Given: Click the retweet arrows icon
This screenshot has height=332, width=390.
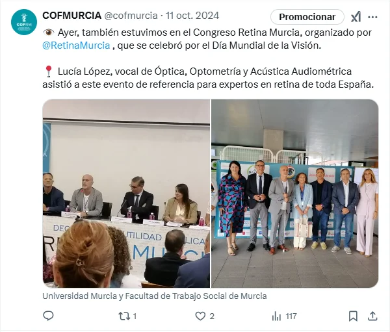Looking at the screenshot, I should pyautogui.click(x=124, y=316).
